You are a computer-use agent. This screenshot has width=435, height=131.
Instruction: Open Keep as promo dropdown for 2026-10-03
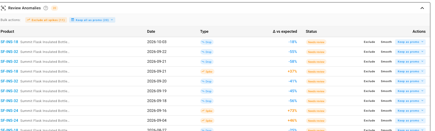pos(410,42)
